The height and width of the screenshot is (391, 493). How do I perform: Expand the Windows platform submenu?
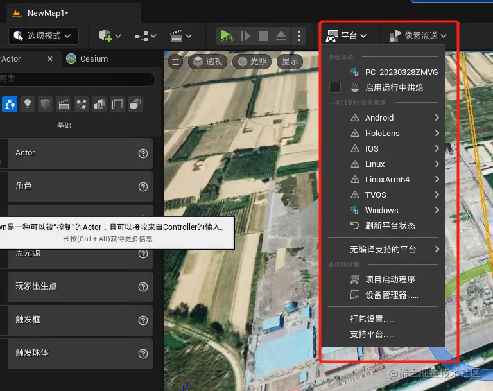pyautogui.click(x=383, y=210)
